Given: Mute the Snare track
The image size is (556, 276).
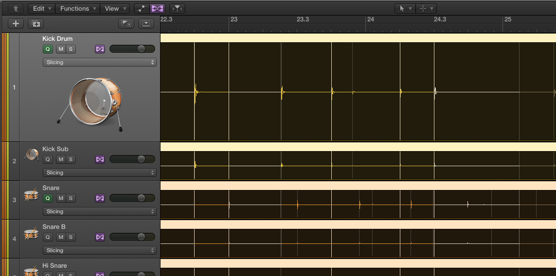Looking at the screenshot, I should [x=61, y=198].
